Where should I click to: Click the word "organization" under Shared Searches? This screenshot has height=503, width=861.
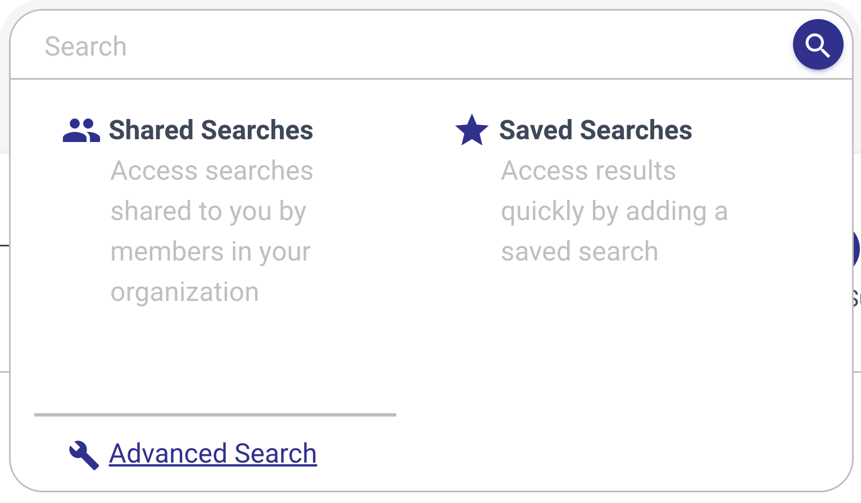184,292
